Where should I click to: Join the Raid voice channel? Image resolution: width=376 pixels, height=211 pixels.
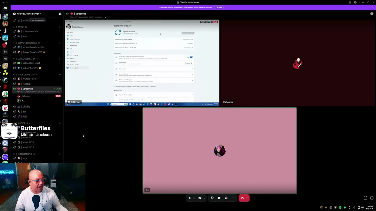point(37,117)
